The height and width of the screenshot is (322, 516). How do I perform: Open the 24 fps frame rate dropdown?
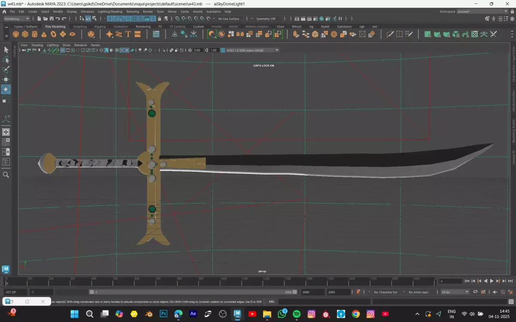(455, 292)
